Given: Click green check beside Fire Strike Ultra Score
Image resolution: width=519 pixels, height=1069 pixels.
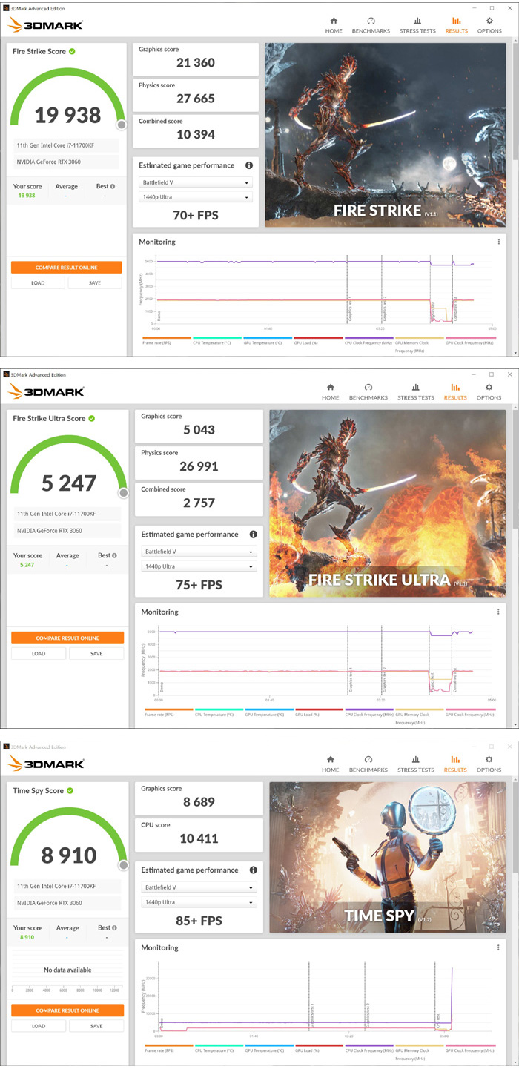Looking at the screenshot, I should (91, 419).
